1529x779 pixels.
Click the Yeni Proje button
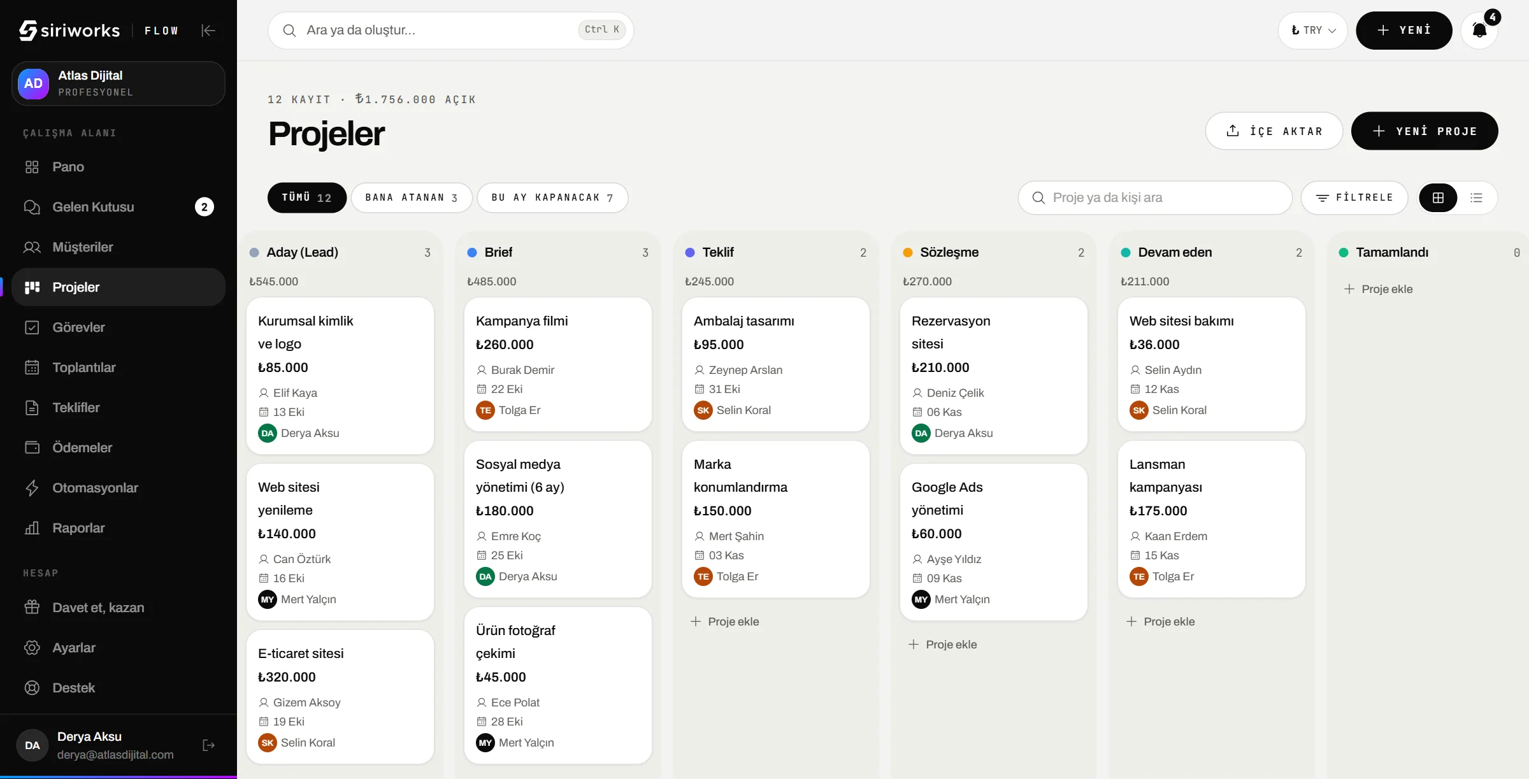pyautogui.click(x=1425, y=131)
